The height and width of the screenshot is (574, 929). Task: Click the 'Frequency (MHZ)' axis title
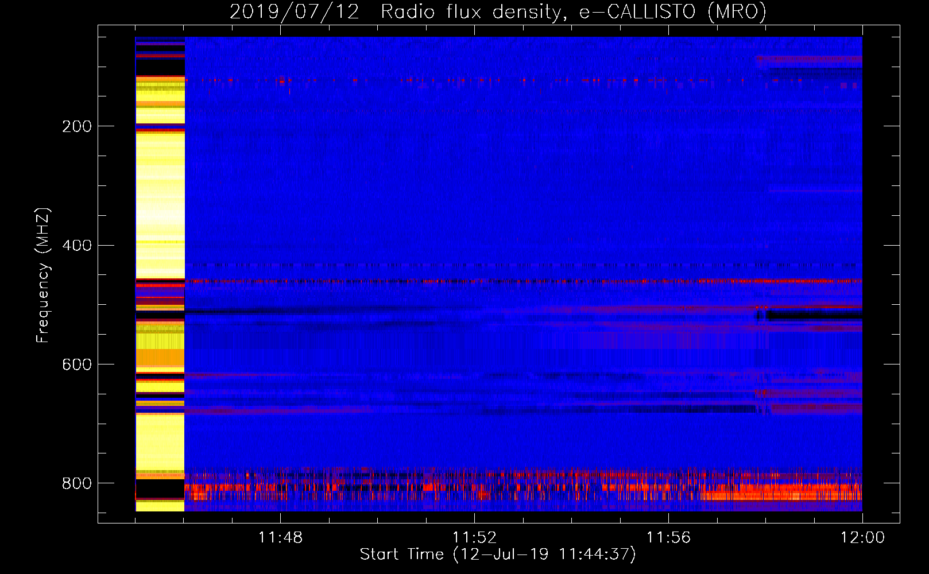coord(43,276)
